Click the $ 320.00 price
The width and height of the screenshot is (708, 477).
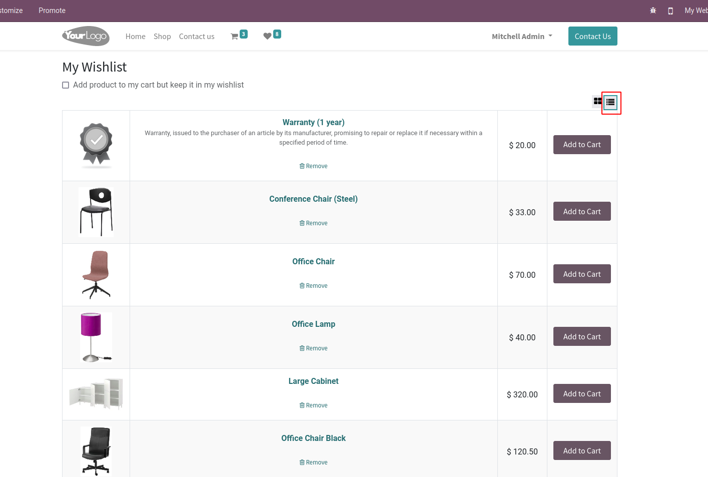[522, 394]
